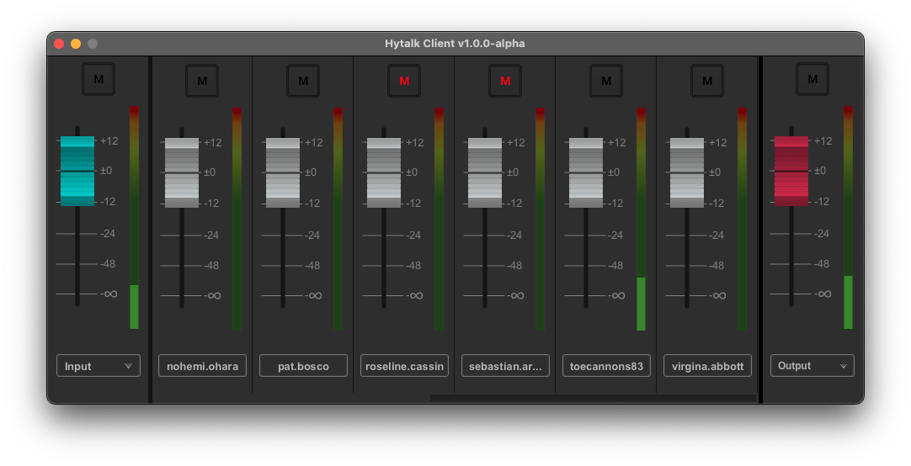This screenshot has width=911, height=466.
Task: Click the toecannons83 fader handle
Action: 586,173
